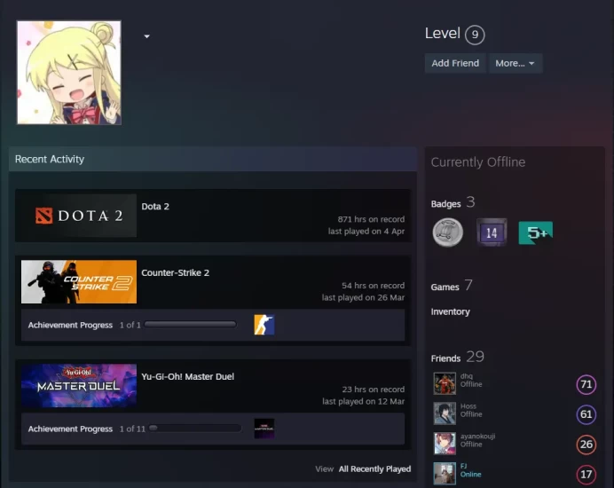Click the level 17 friend badge
614x488 pixels.
[x=586, y=475]
